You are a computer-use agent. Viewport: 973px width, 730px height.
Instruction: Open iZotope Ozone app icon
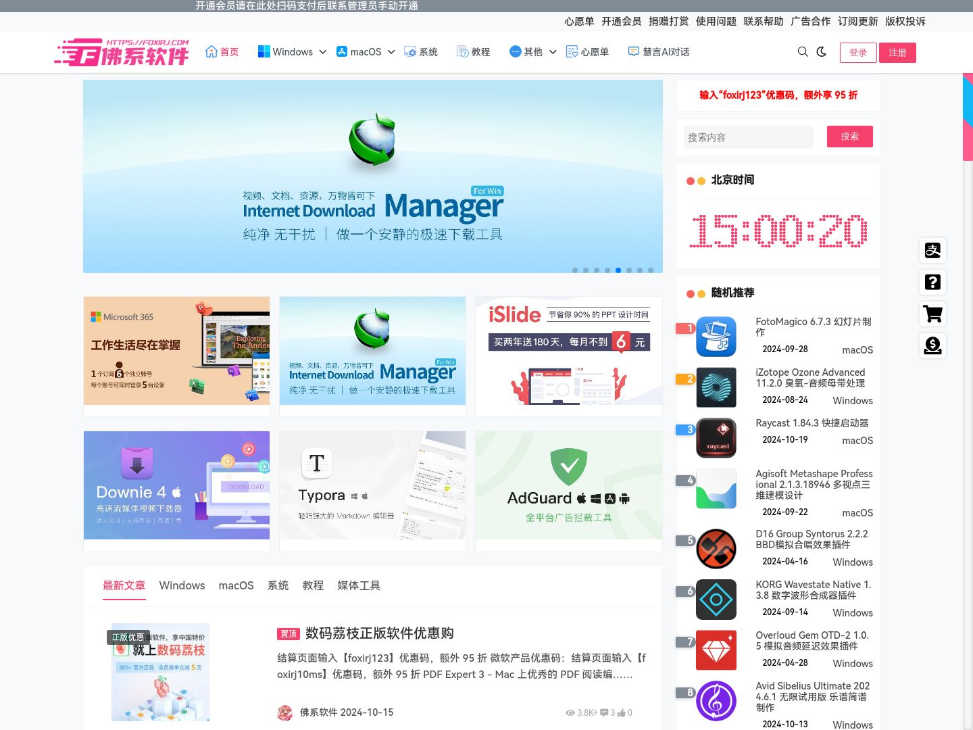point(716,387)
